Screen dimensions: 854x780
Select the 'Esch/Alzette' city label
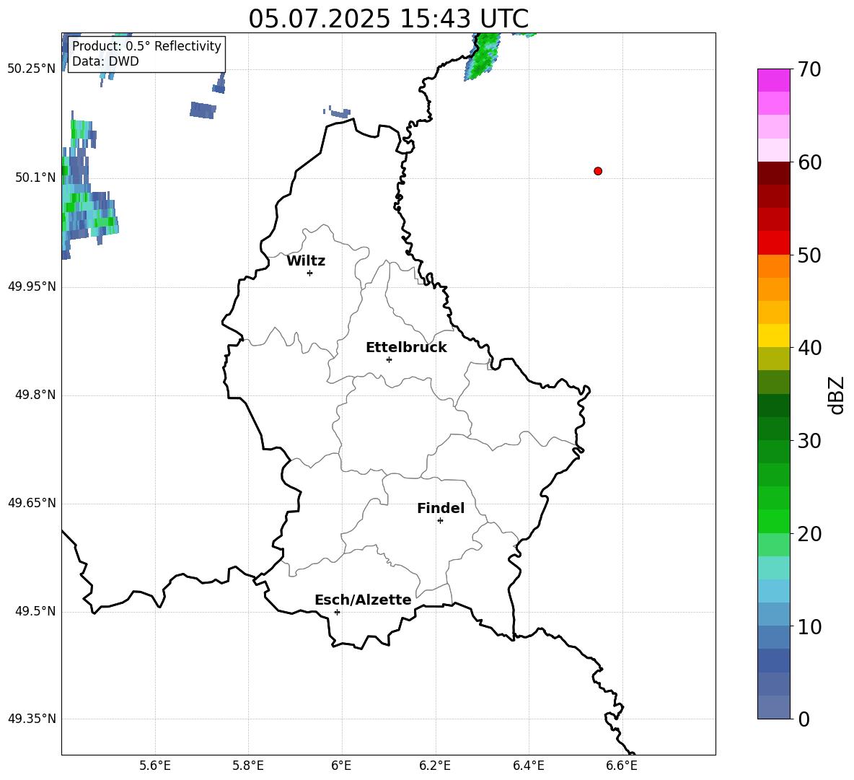364,600
